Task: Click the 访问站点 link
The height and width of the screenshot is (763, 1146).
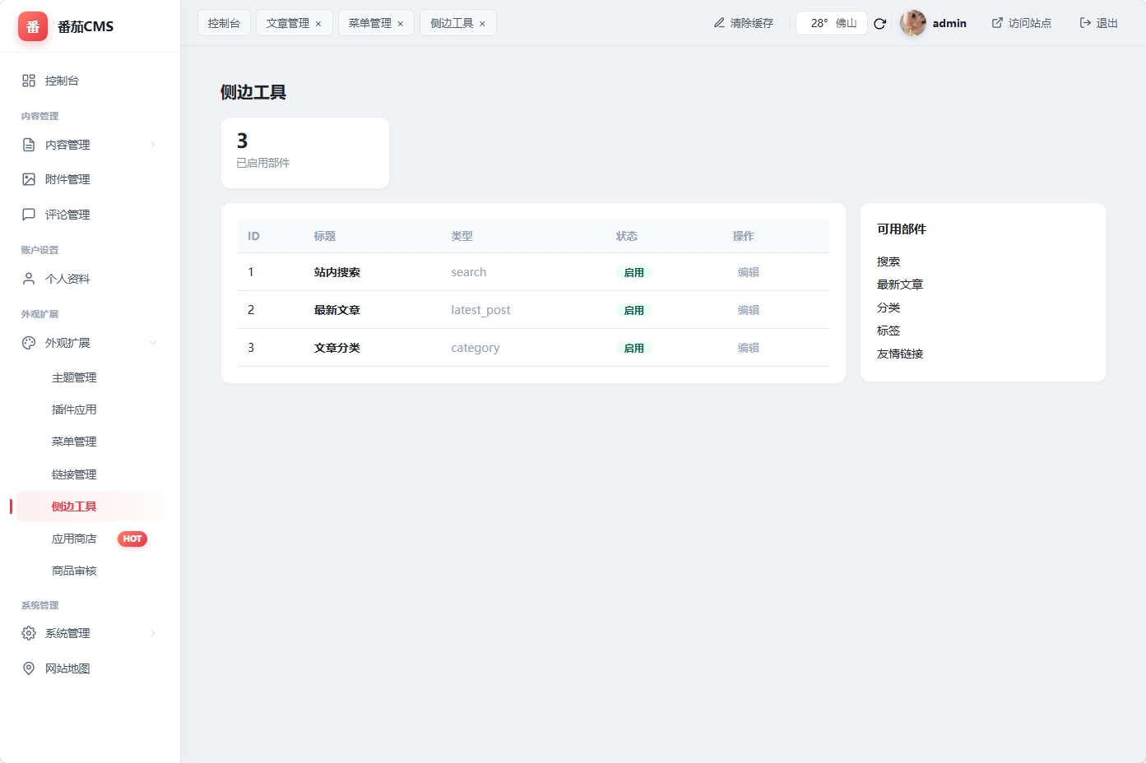Action: tap(1022, 23)
